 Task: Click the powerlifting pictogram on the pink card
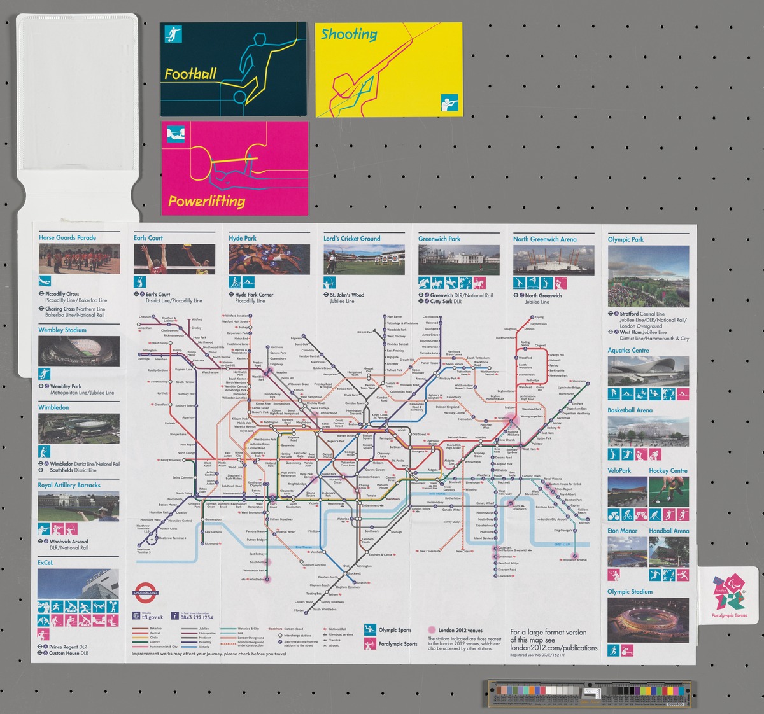pyautogui.click(x=176, y=134)
